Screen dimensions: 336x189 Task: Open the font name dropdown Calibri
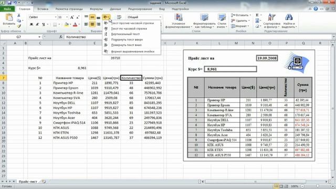pos(56,17)
